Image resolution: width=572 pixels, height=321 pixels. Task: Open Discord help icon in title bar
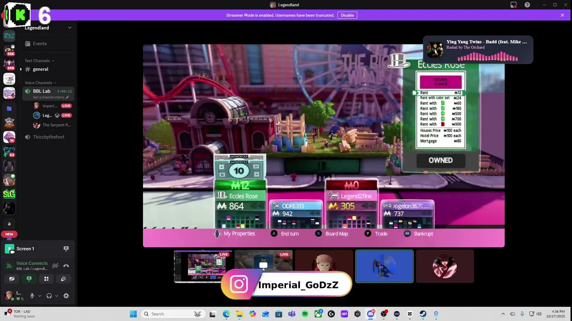pos(527,5)
